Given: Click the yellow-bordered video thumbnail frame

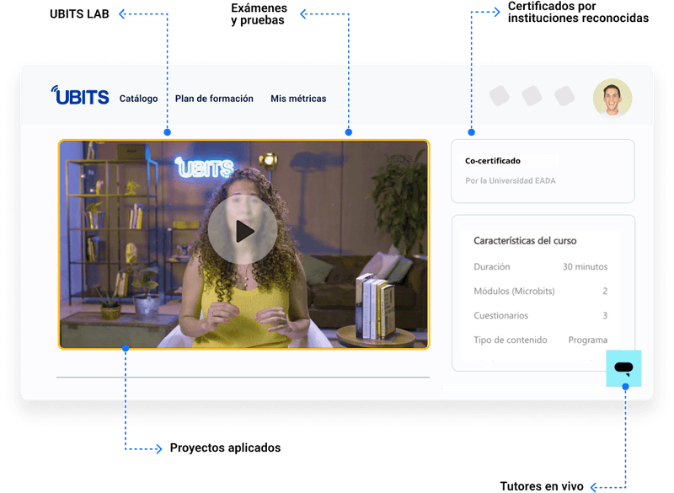Looking at the screenshot, I should point(243,244).
